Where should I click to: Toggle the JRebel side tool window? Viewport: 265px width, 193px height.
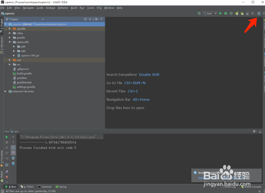coord(2,176)
